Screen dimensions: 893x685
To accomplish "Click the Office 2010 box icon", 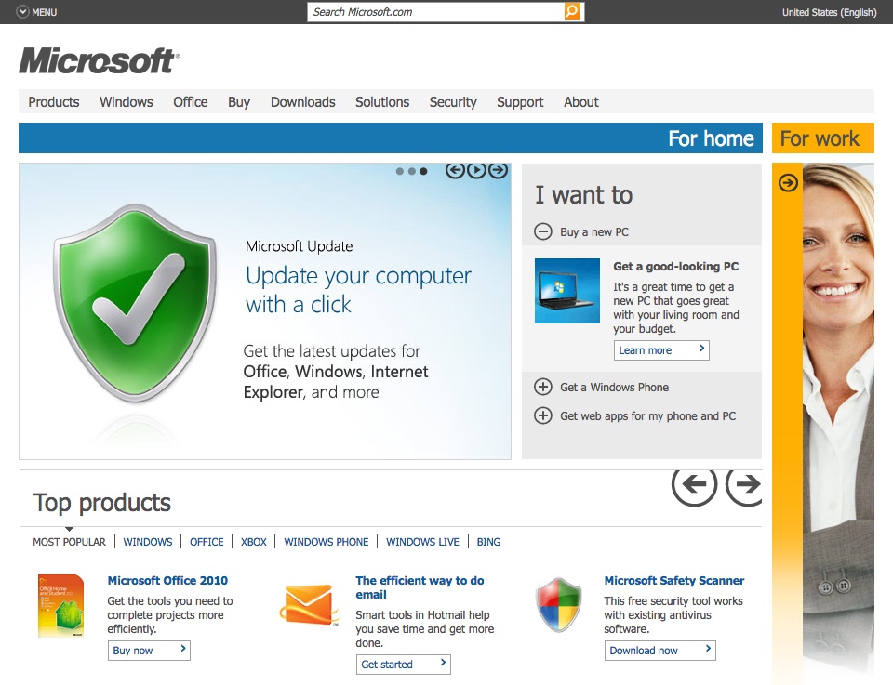I will (x=61, y=606).
